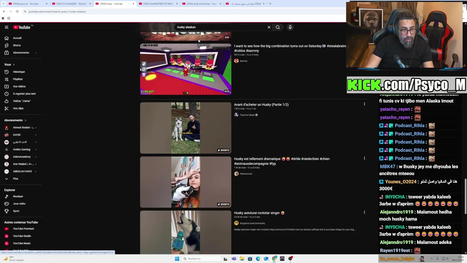
Task: Open the KingdomLivesCommunity channel link
Action: point(252,223)
